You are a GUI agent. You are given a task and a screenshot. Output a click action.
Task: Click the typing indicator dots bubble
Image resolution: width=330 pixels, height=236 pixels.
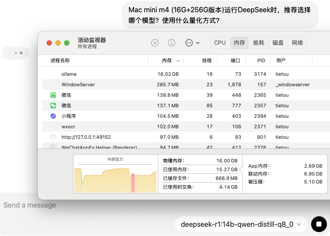[16, 53]
